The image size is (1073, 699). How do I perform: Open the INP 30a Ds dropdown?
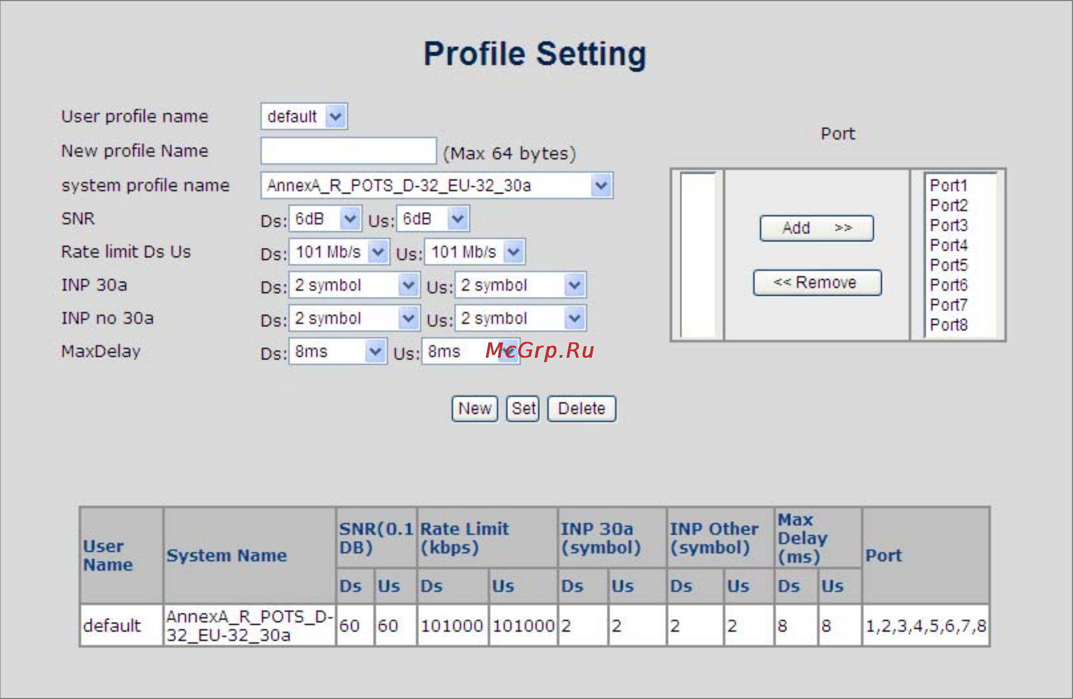tap(355, 285)
